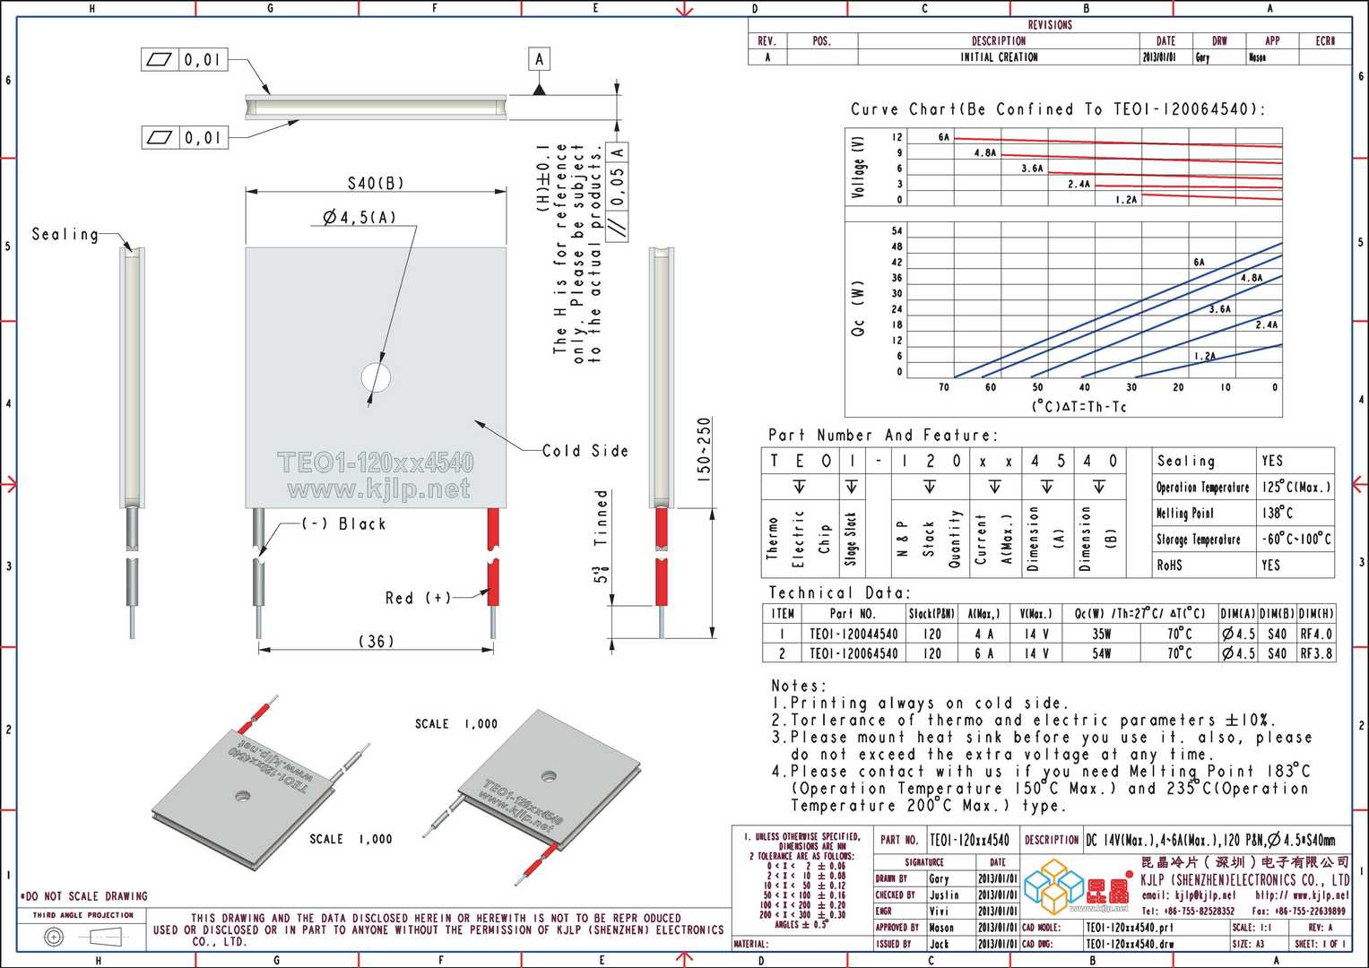1369x968 pixels.
Task: Select the KJLP (SHENZHEN) ELECTRONICS company name
Action: [x=1245, y=878]
